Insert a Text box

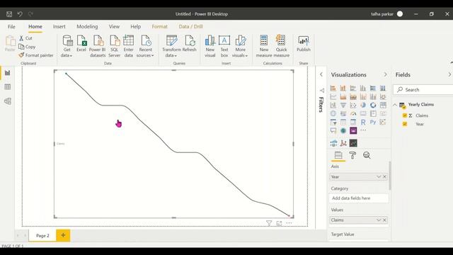(x=224, y=46)
